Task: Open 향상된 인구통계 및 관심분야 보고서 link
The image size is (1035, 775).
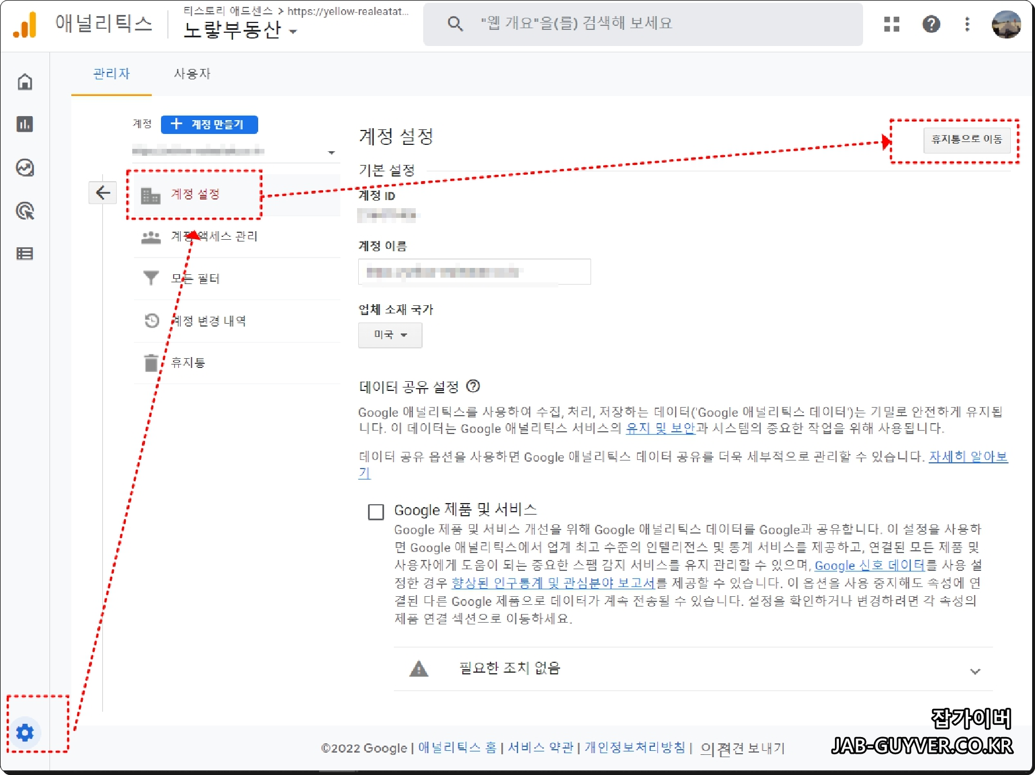Action: (553, 583)
